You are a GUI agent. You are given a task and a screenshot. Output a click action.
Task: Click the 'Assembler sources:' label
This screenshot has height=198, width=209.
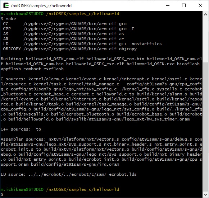(23, 139)
